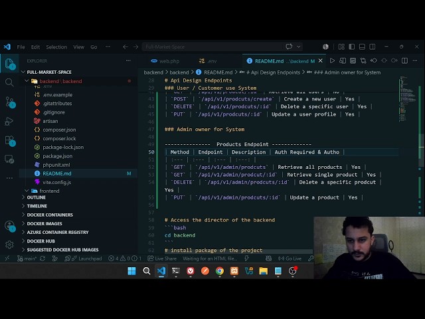This screenshot has width=425, height=319.
Task: Open the File menu
Action: click(21, 47)
